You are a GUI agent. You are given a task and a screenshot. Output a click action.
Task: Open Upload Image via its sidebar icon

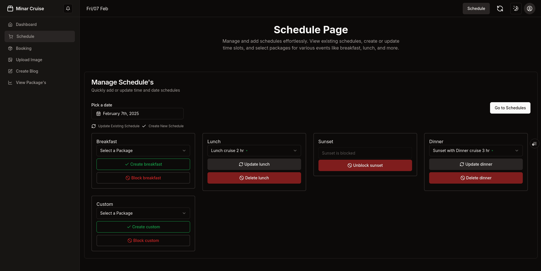[x=10, y=60]
